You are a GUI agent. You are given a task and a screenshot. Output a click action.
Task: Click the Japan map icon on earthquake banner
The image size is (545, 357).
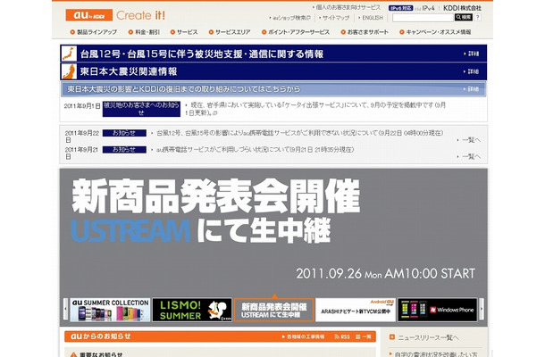coord(69,71)
